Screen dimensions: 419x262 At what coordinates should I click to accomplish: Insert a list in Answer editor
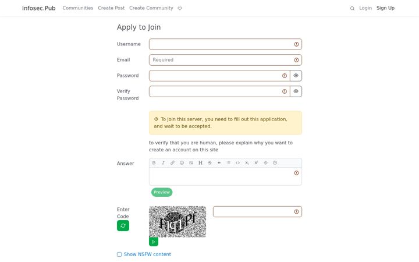[229, 163]
